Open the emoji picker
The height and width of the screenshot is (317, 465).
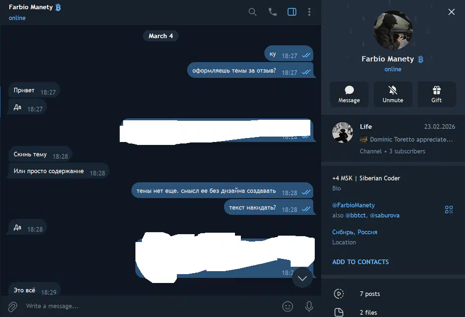pos(287,306)
